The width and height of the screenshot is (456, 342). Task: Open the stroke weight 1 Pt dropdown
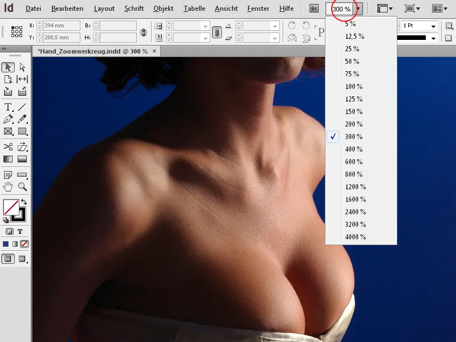point(433,26)
